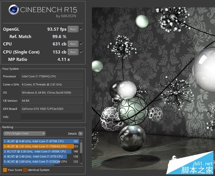The image size is (215, 176).
Task: Run the OpenGL benchmark
Action: (73, 29)
